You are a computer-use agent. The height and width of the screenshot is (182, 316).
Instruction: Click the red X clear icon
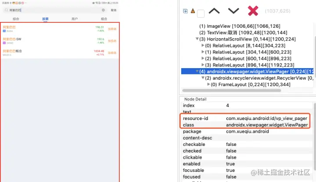pos(253,11)
